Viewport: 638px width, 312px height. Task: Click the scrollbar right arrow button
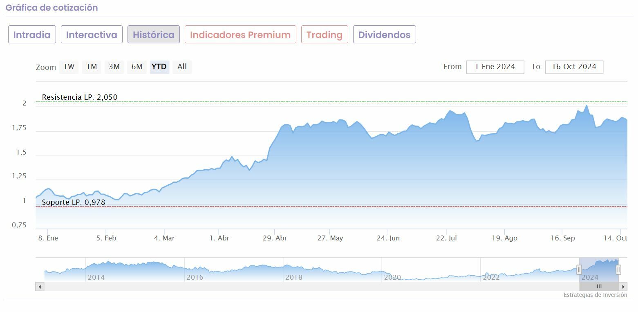(x=623, y=287)
